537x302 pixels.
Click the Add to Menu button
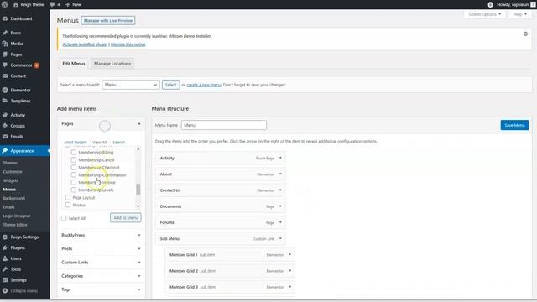click(x=125, y=218)
